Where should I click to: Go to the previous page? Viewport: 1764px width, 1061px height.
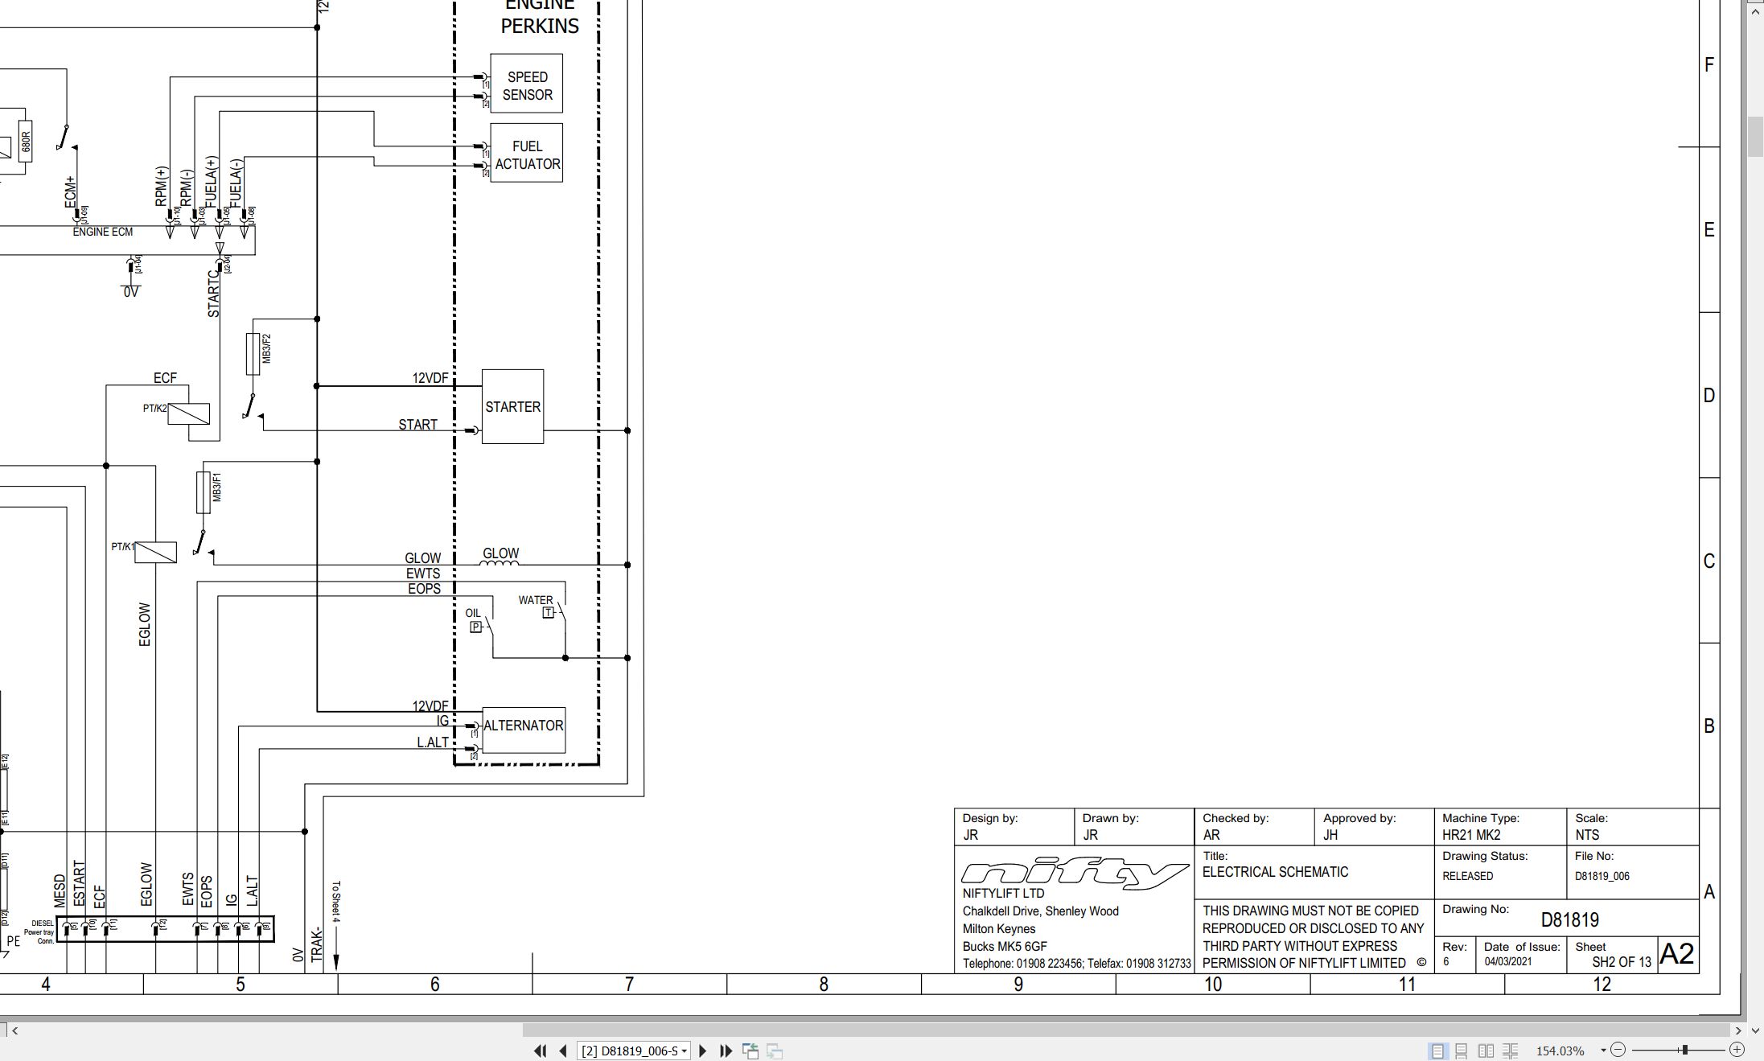[563, 1051]
